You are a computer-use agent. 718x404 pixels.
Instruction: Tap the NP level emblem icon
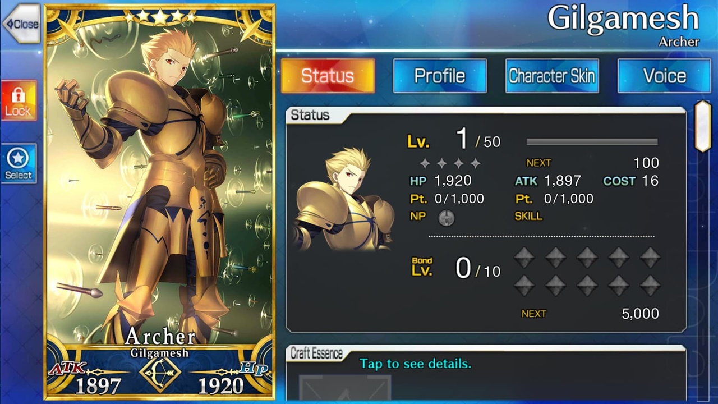click(x=447, y=218)
